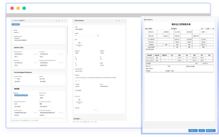The height and width of the screenshot is (137, 219).
Task: Expand the Consignee field dropdown arrow
Action: 62,54
